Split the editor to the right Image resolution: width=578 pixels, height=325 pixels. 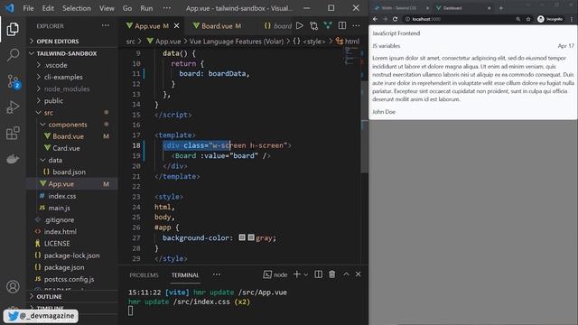[342, 25]
